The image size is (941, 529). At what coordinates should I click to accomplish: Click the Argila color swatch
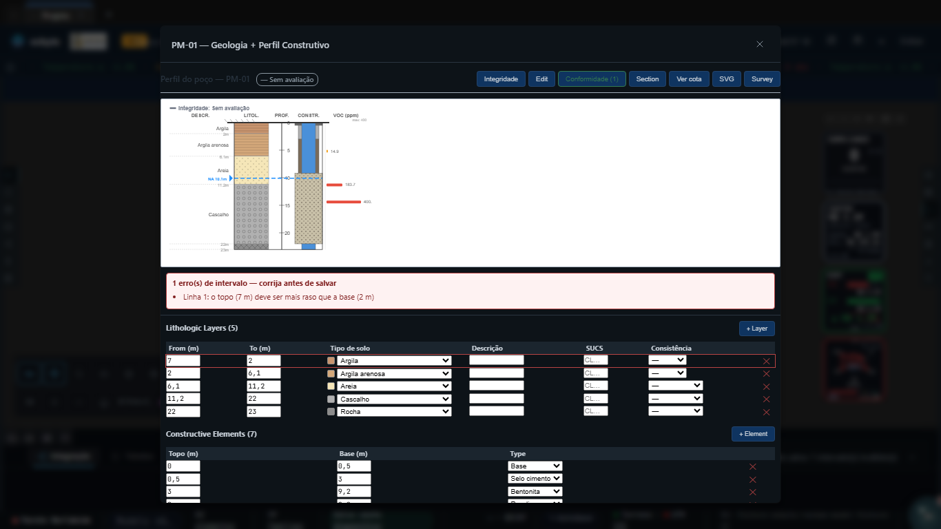[x=331, y=361]
